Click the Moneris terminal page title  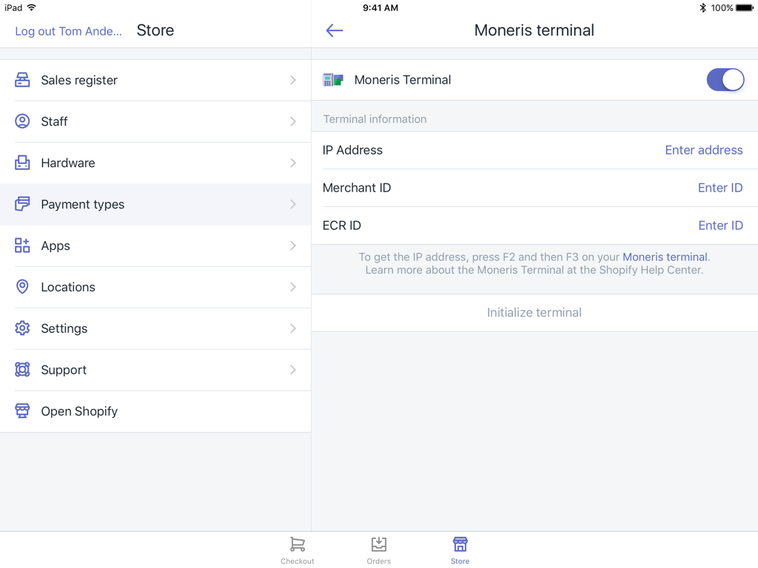coord(534,30)
